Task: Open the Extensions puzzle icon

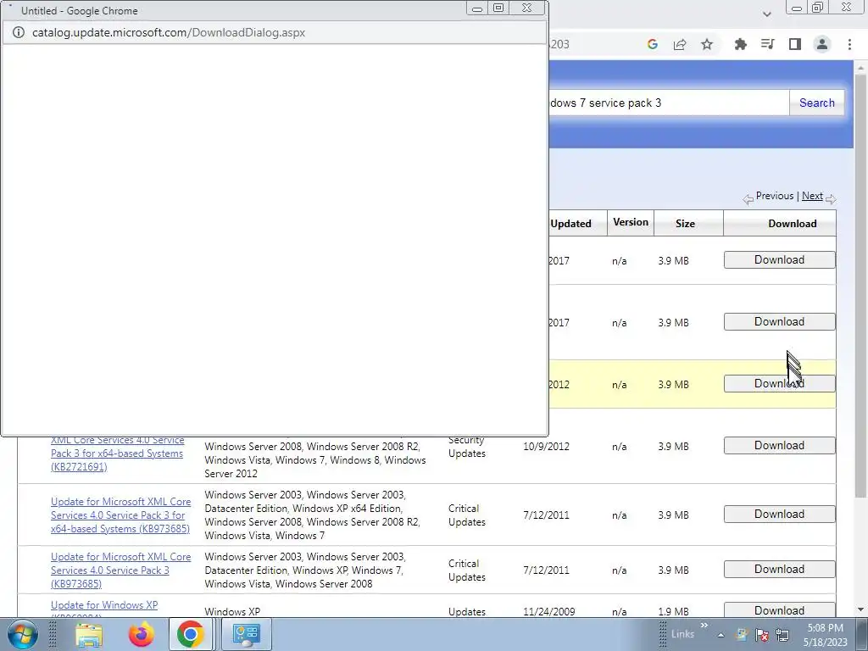Action: (740, 44)
